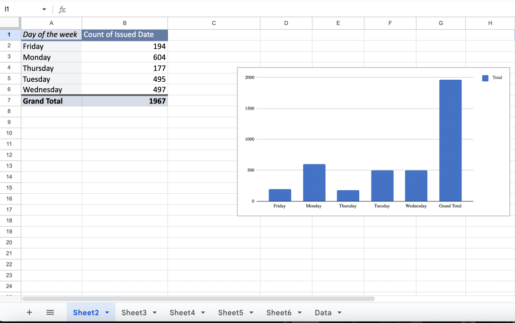Open the Sheet2 tab dropdown arrow

(x=107, y=313)
